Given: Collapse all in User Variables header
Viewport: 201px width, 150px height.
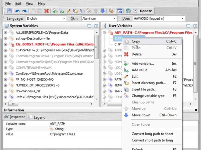Looking at the screenshot, I should click(188, 26).
